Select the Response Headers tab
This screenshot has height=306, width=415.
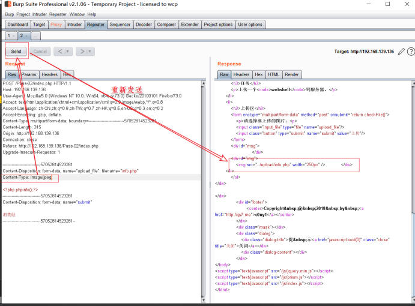tap(241, 74)
